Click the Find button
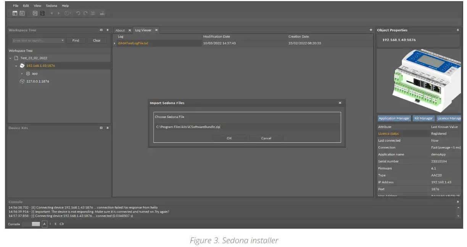 (76, 40)
